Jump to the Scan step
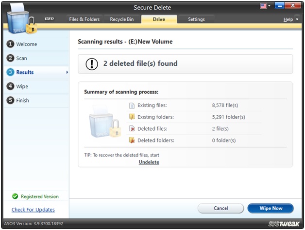The image size is (305, 230). click(21, 58)
